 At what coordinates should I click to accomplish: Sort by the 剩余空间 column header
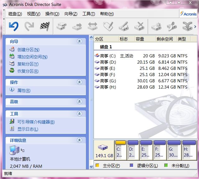click(x=166, y=39)
